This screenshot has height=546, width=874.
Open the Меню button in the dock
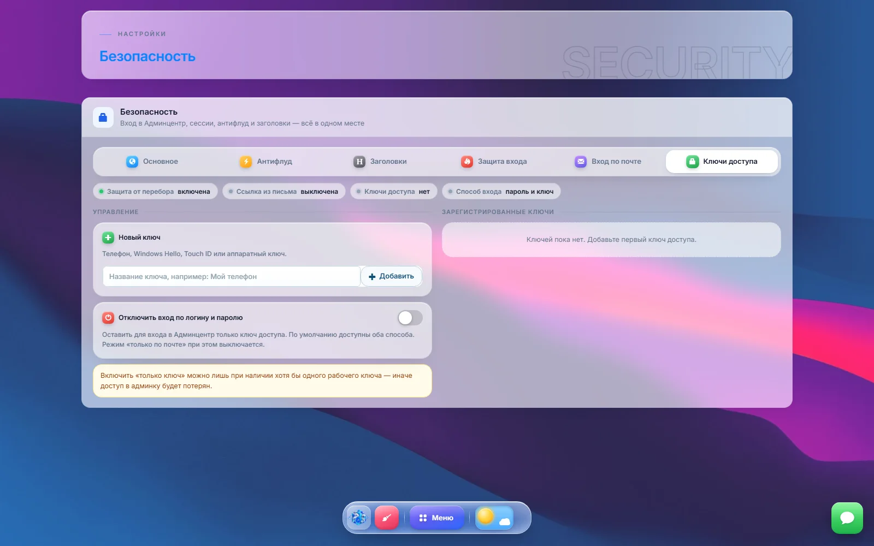[436, 518]
